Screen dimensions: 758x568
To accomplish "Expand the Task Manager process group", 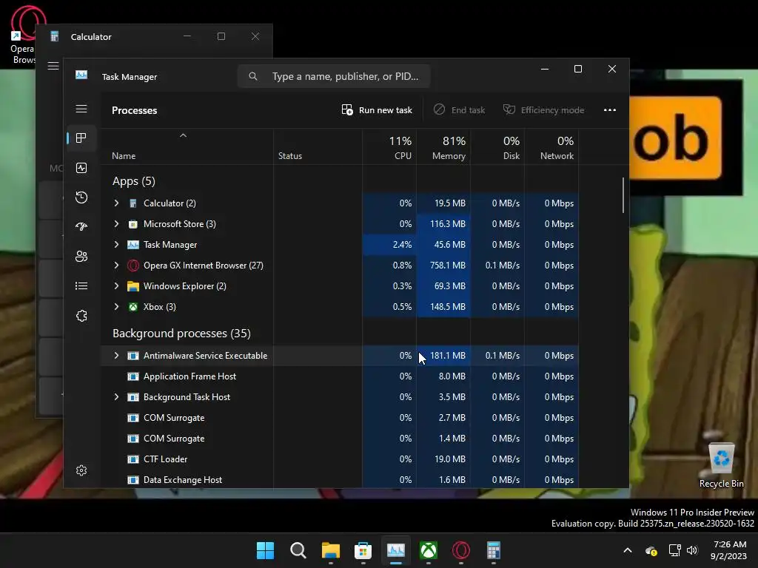I will click(116, 245).
